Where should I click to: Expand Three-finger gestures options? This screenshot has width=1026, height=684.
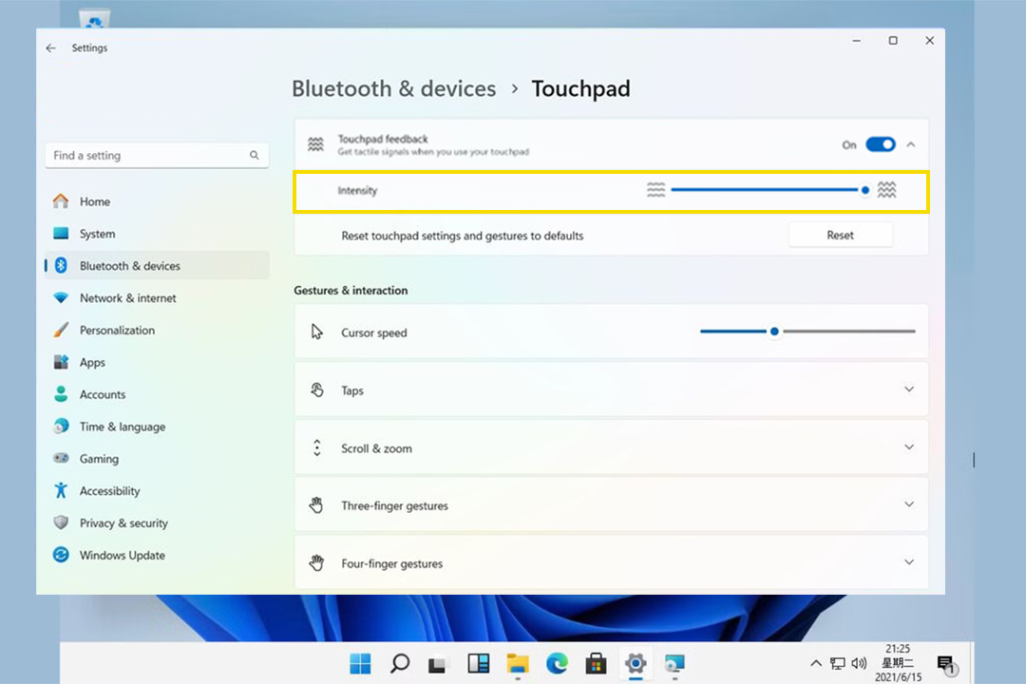909,505
